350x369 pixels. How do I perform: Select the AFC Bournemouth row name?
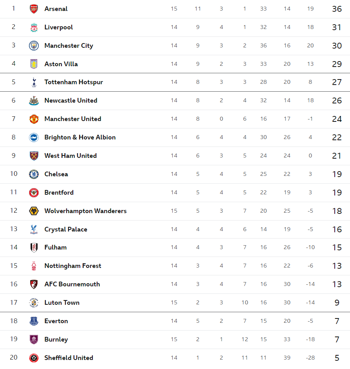tap(72, 284)
